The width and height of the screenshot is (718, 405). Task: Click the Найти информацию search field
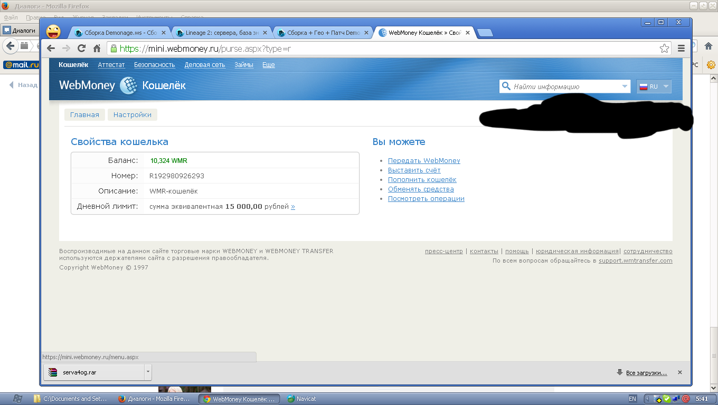[x=565, y=86]
